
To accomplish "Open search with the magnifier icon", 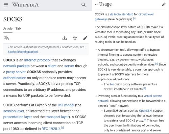I will 83,5.
